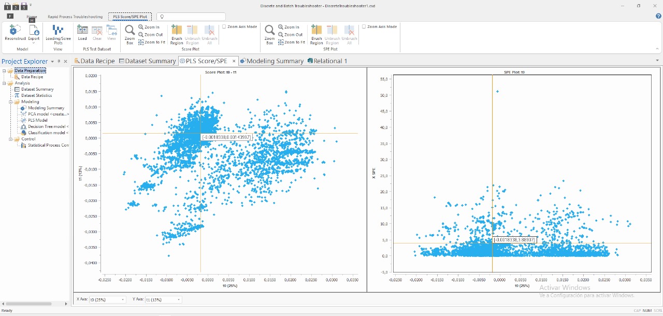663x316 pixels.
Task: Open the Rapid Process Troubleshooting ribbon tab
Action: pos(75,17)
